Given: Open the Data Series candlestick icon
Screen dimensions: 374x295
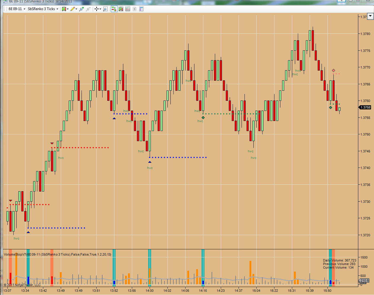Looking at the screenshot, I should (121, 9).
